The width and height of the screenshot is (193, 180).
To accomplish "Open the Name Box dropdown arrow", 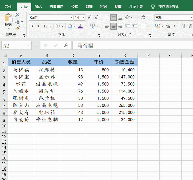I will tap(29, 45).
